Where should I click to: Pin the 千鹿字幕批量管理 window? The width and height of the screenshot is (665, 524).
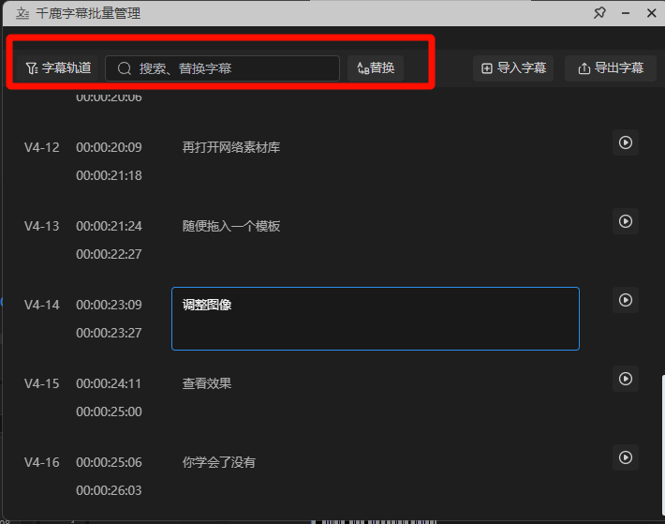(599, 13)
